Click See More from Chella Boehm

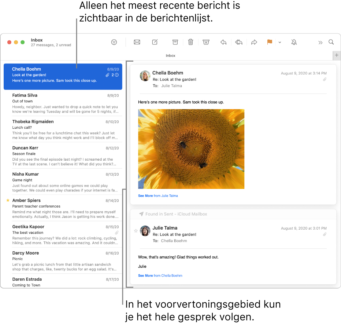pos(160,275)
